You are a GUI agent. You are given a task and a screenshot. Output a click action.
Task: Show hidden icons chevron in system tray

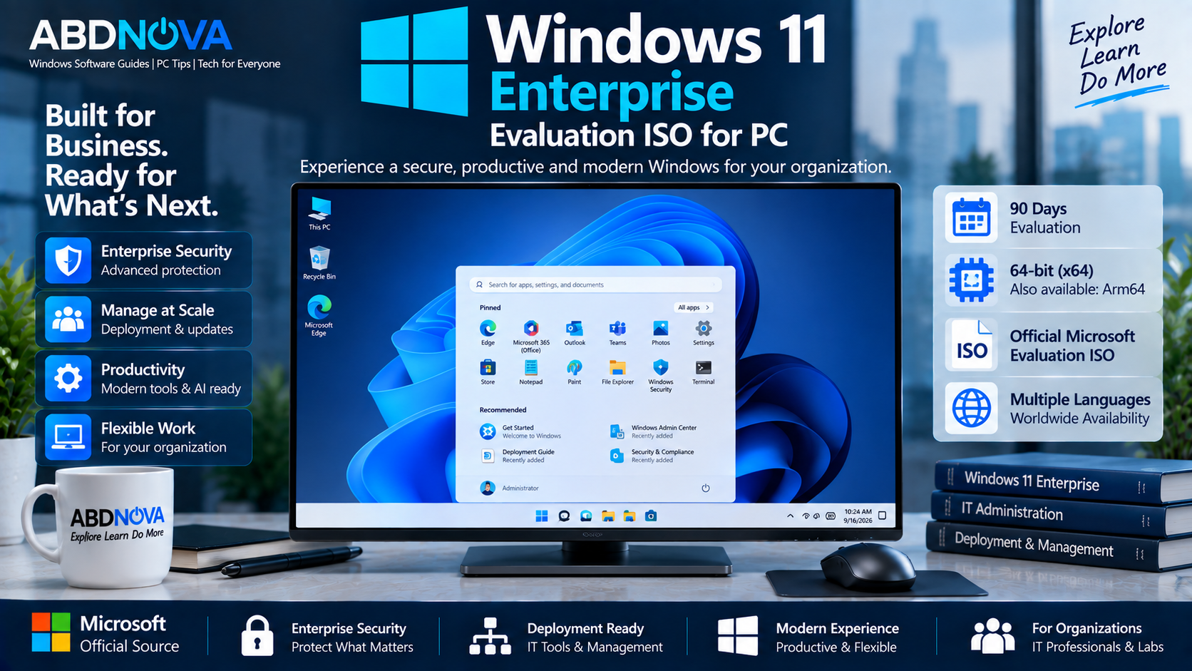click(x=790, y=516)
